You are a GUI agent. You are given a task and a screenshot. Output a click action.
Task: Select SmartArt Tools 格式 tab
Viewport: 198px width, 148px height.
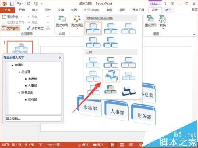(x=168, y=10)
